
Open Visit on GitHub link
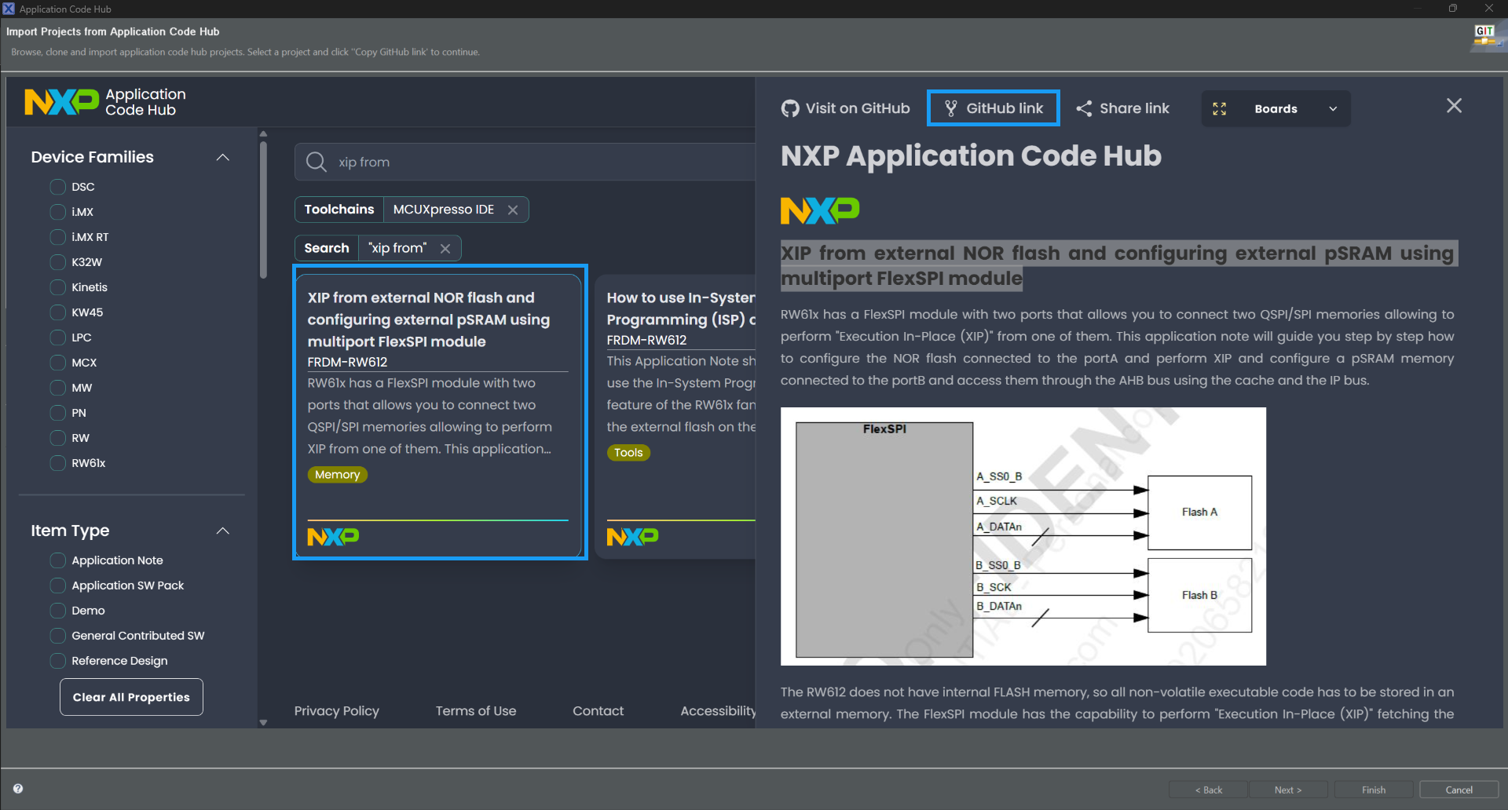(845, 108)
